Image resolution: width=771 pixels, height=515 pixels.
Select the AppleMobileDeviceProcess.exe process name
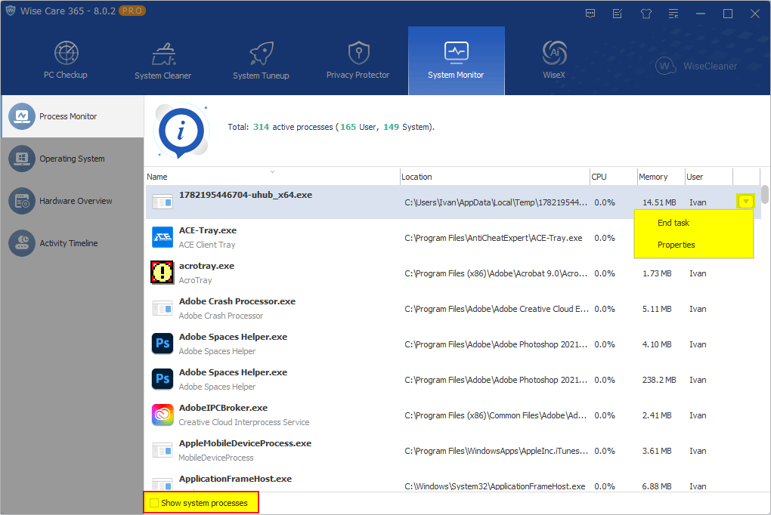pyautogui.click(x=245, y=443)
